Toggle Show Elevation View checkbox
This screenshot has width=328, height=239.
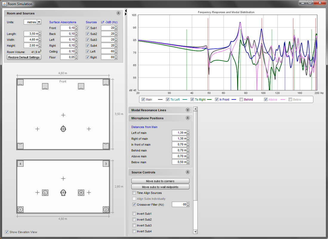[7, 232]
